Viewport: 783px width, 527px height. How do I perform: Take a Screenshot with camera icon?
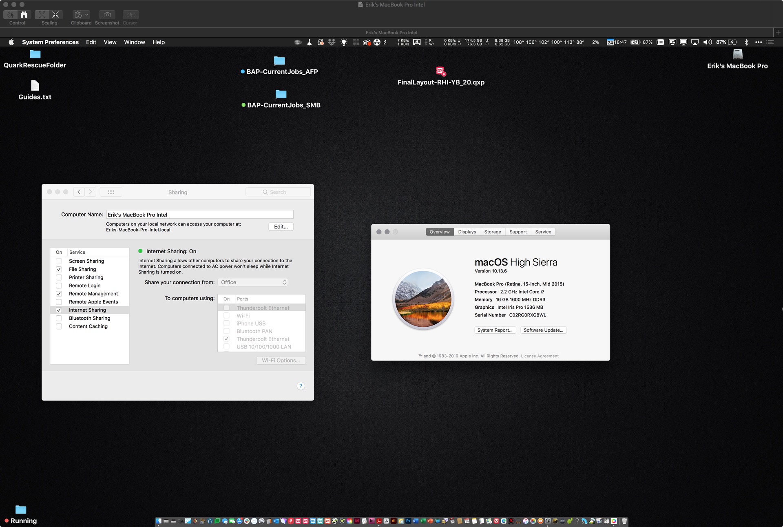click(107, 15)
